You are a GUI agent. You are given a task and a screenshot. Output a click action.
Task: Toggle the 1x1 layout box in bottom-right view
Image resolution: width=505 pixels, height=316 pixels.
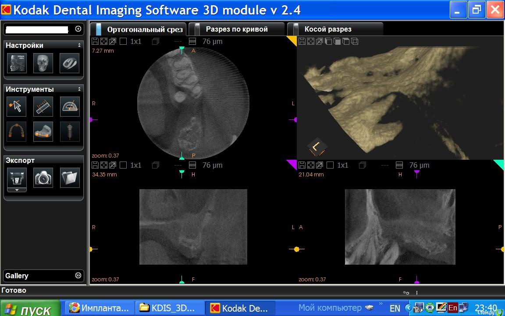point(330,165)
